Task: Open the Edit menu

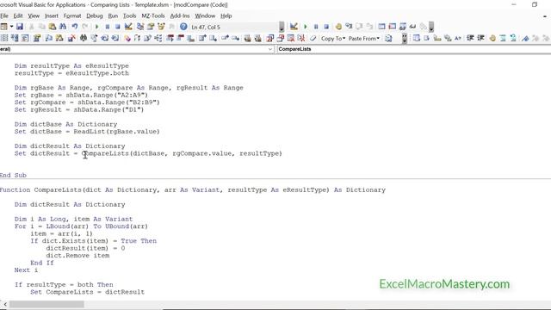Action: 18,15
